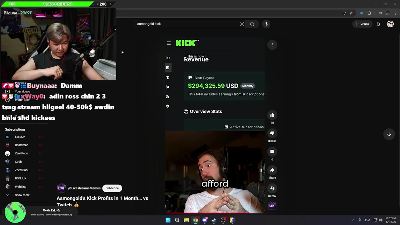Install YouTube app from address bar
The height and width of the screenshot is (225, 400).
click(344, 13)
